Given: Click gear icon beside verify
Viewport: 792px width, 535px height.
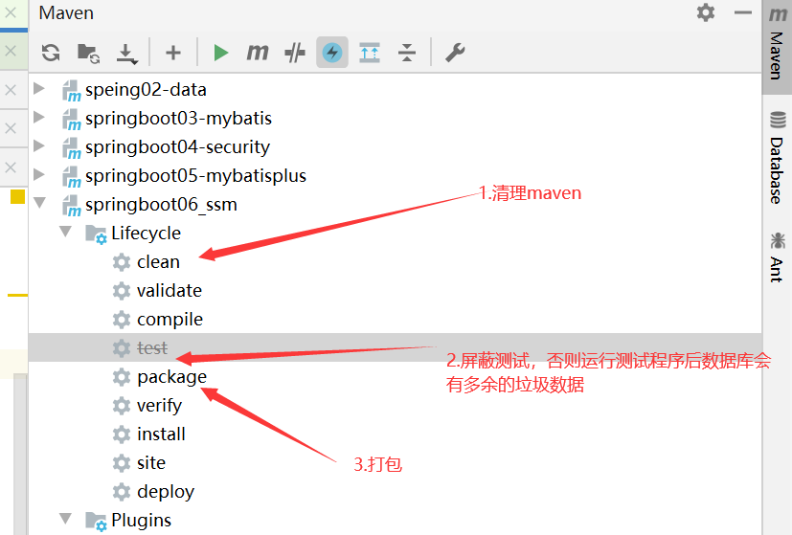Looking at the screenshot, I should point(122,406).
